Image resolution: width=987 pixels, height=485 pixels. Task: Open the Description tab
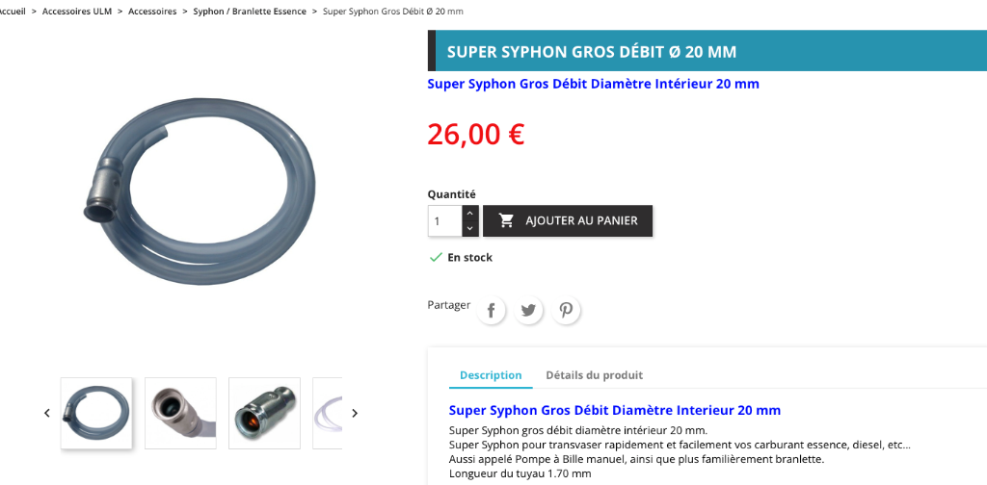(491, 375)
